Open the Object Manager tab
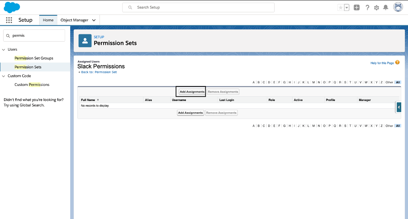This screenshot has width=408, height=219. [x=75, y=20]
